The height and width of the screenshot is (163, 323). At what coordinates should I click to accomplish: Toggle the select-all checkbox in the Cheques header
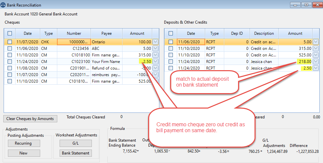point(10,33)
